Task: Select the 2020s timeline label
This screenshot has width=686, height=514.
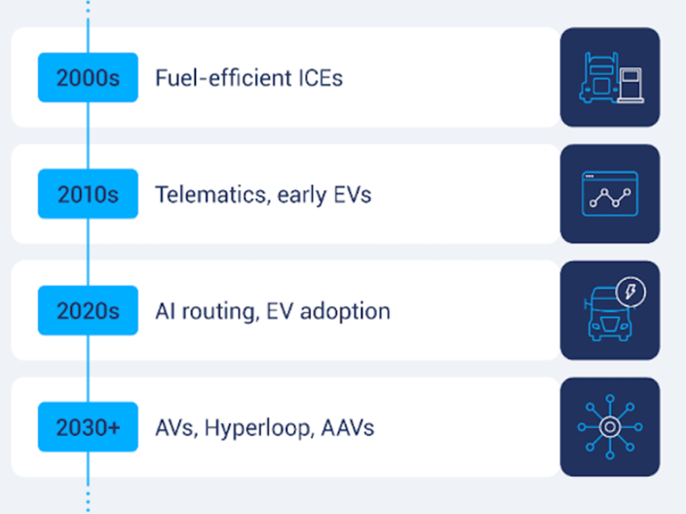Action: [88, 310]
